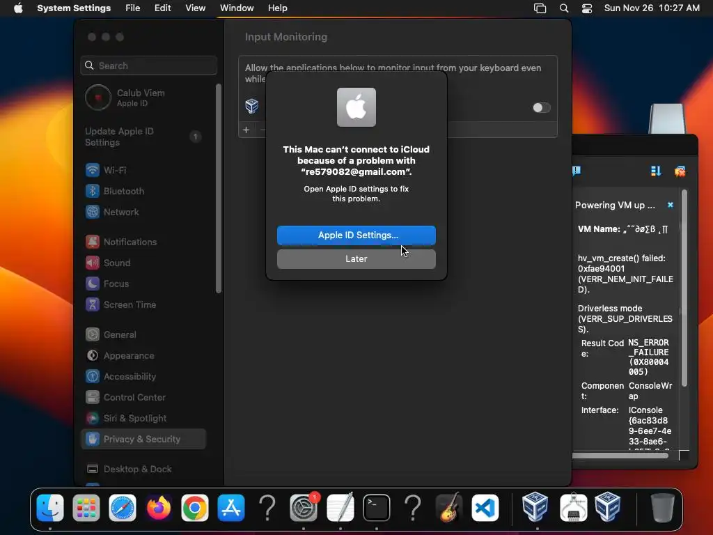Click the second question-mark app in Dock
713x535 pixels.
point(413,507)
